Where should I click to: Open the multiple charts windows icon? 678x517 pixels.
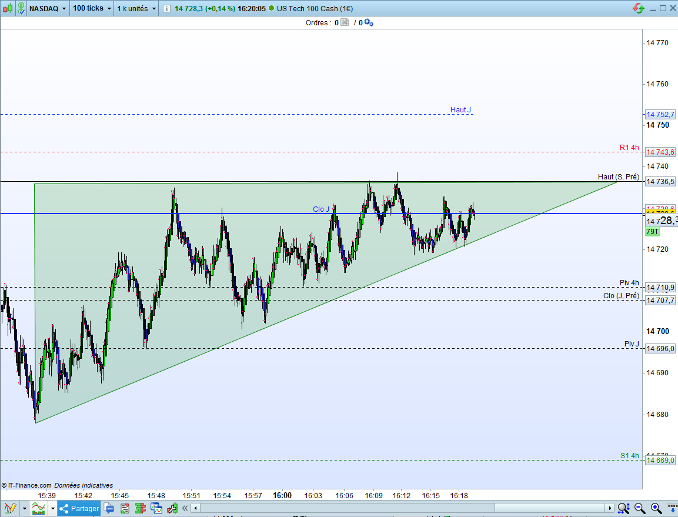[156, 508]
